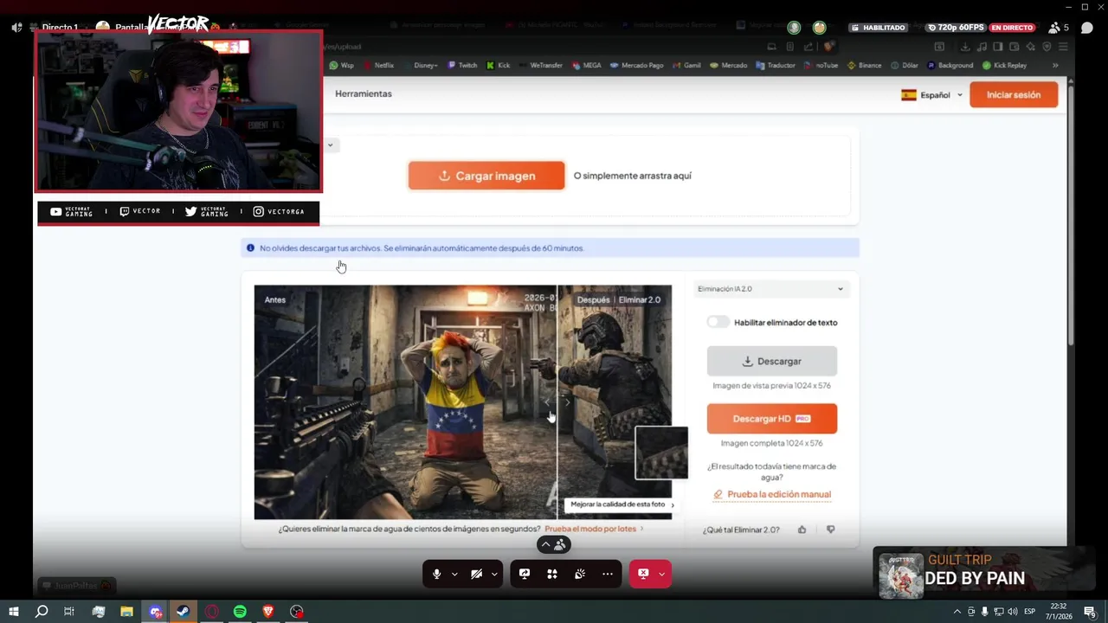Click the Cargar imagen upload button
The width and height of the screenshot is (1108, 623).
click(486, 176)
